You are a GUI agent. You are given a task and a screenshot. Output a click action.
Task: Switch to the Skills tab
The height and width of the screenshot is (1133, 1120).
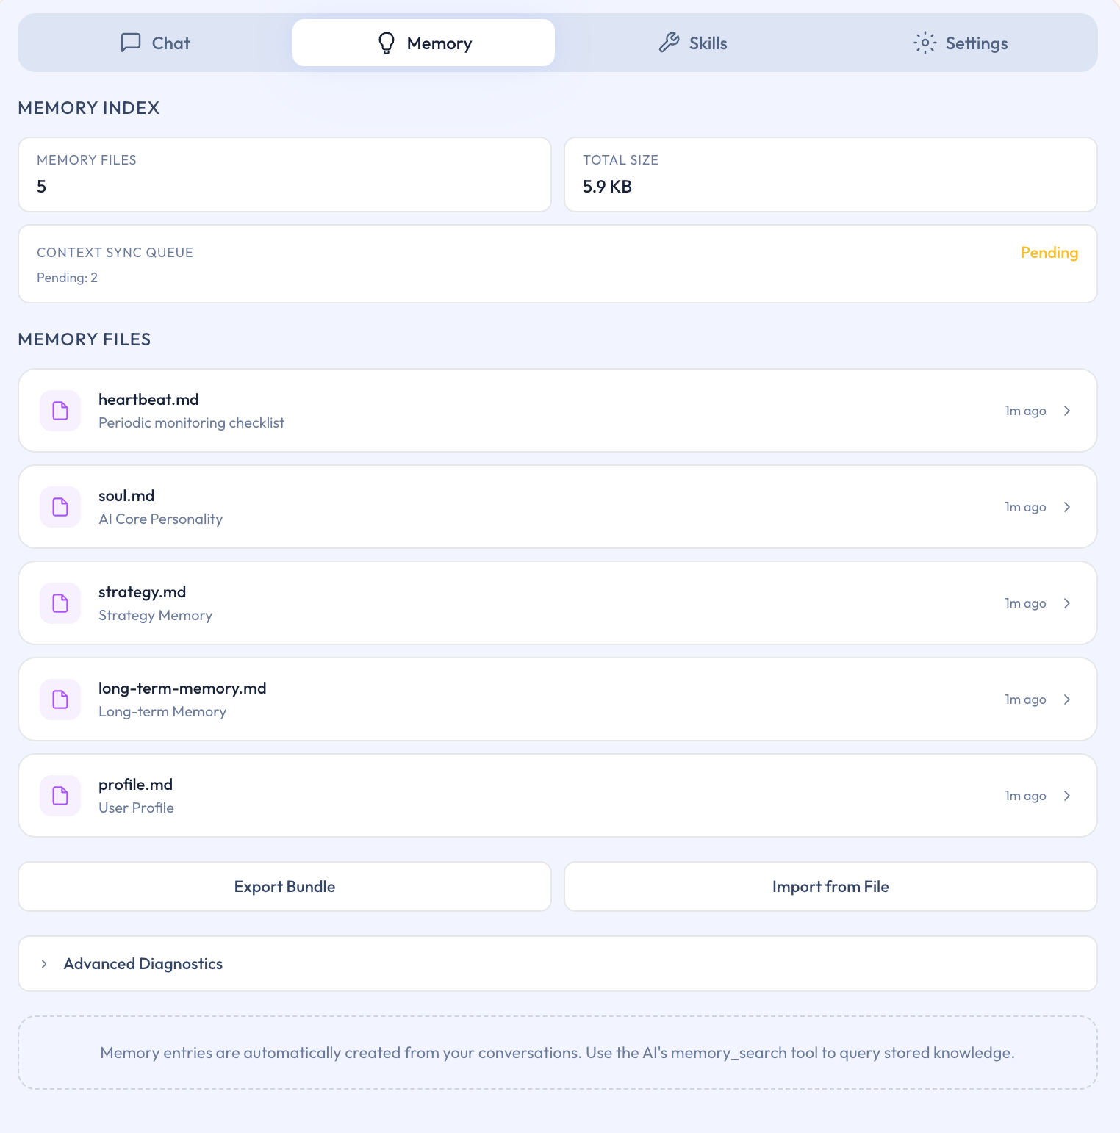pos(692,43)
